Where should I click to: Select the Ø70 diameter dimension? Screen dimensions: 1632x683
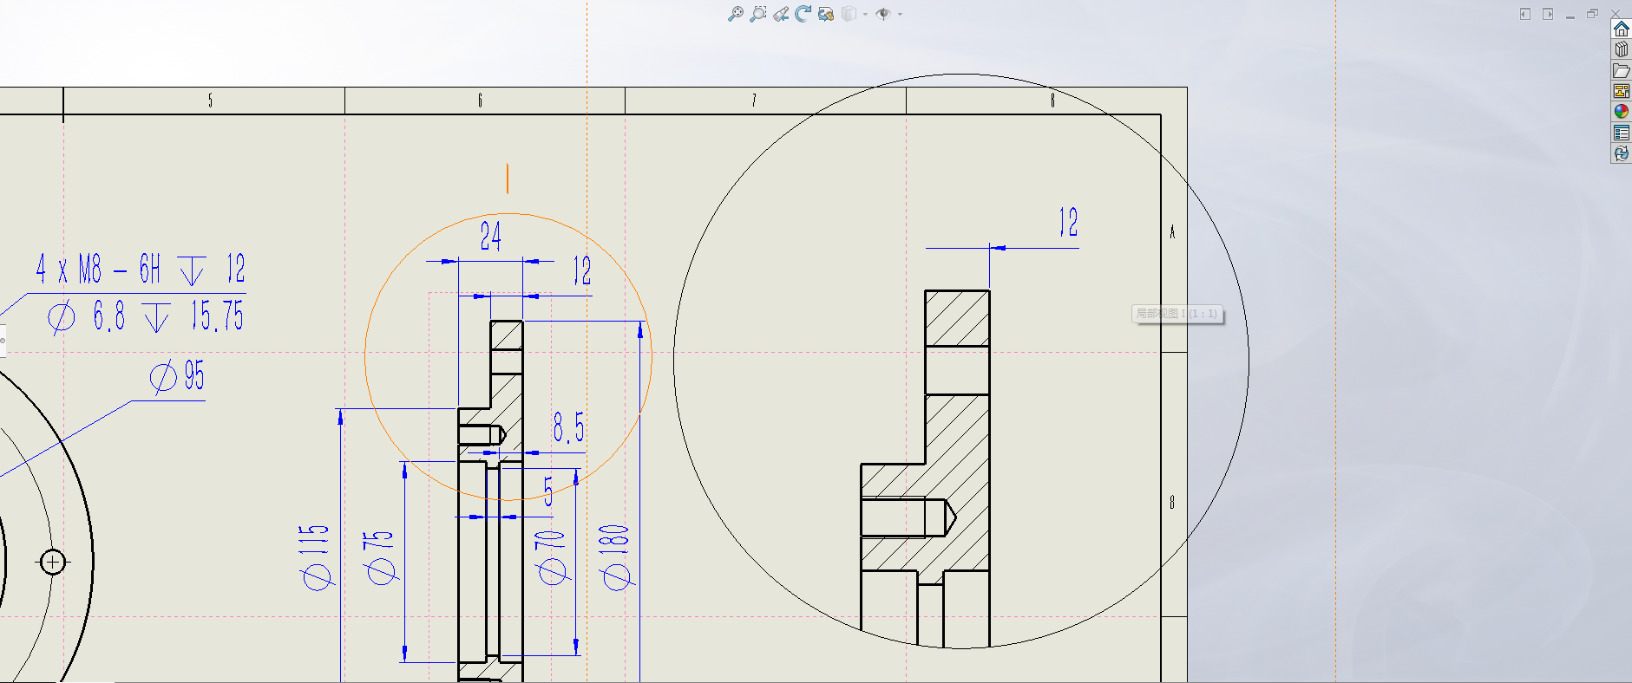point(551,557)
